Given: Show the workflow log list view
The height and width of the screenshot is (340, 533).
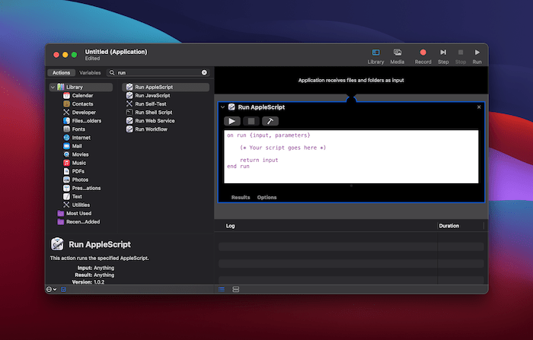Looking at the screenshot, I should point(222,289).
